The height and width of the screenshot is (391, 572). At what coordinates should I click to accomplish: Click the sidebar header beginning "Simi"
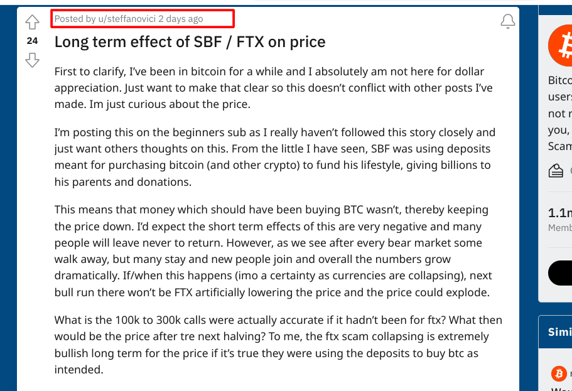click(x=560, y=332)
